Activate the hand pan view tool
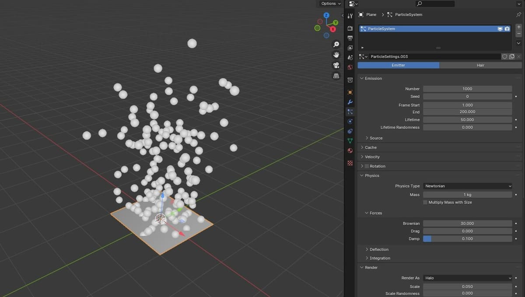 click(x=336, y=55)
